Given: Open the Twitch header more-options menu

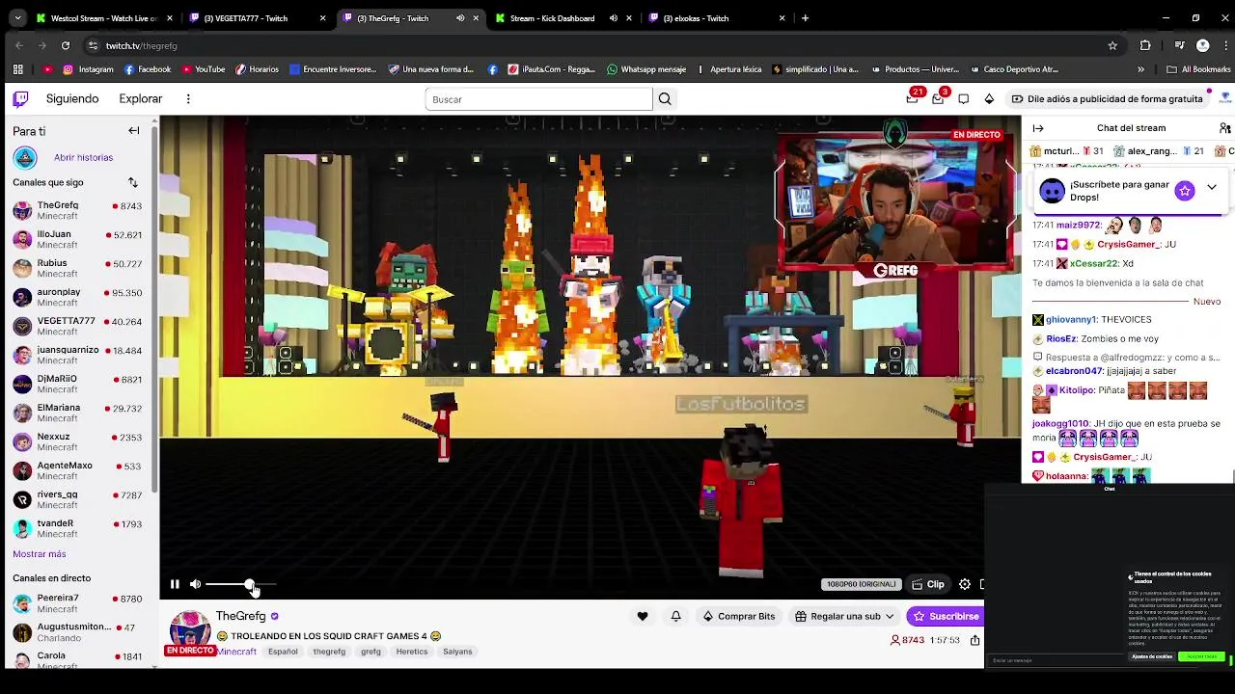Looking at the screenshot, I should (188, 98).
